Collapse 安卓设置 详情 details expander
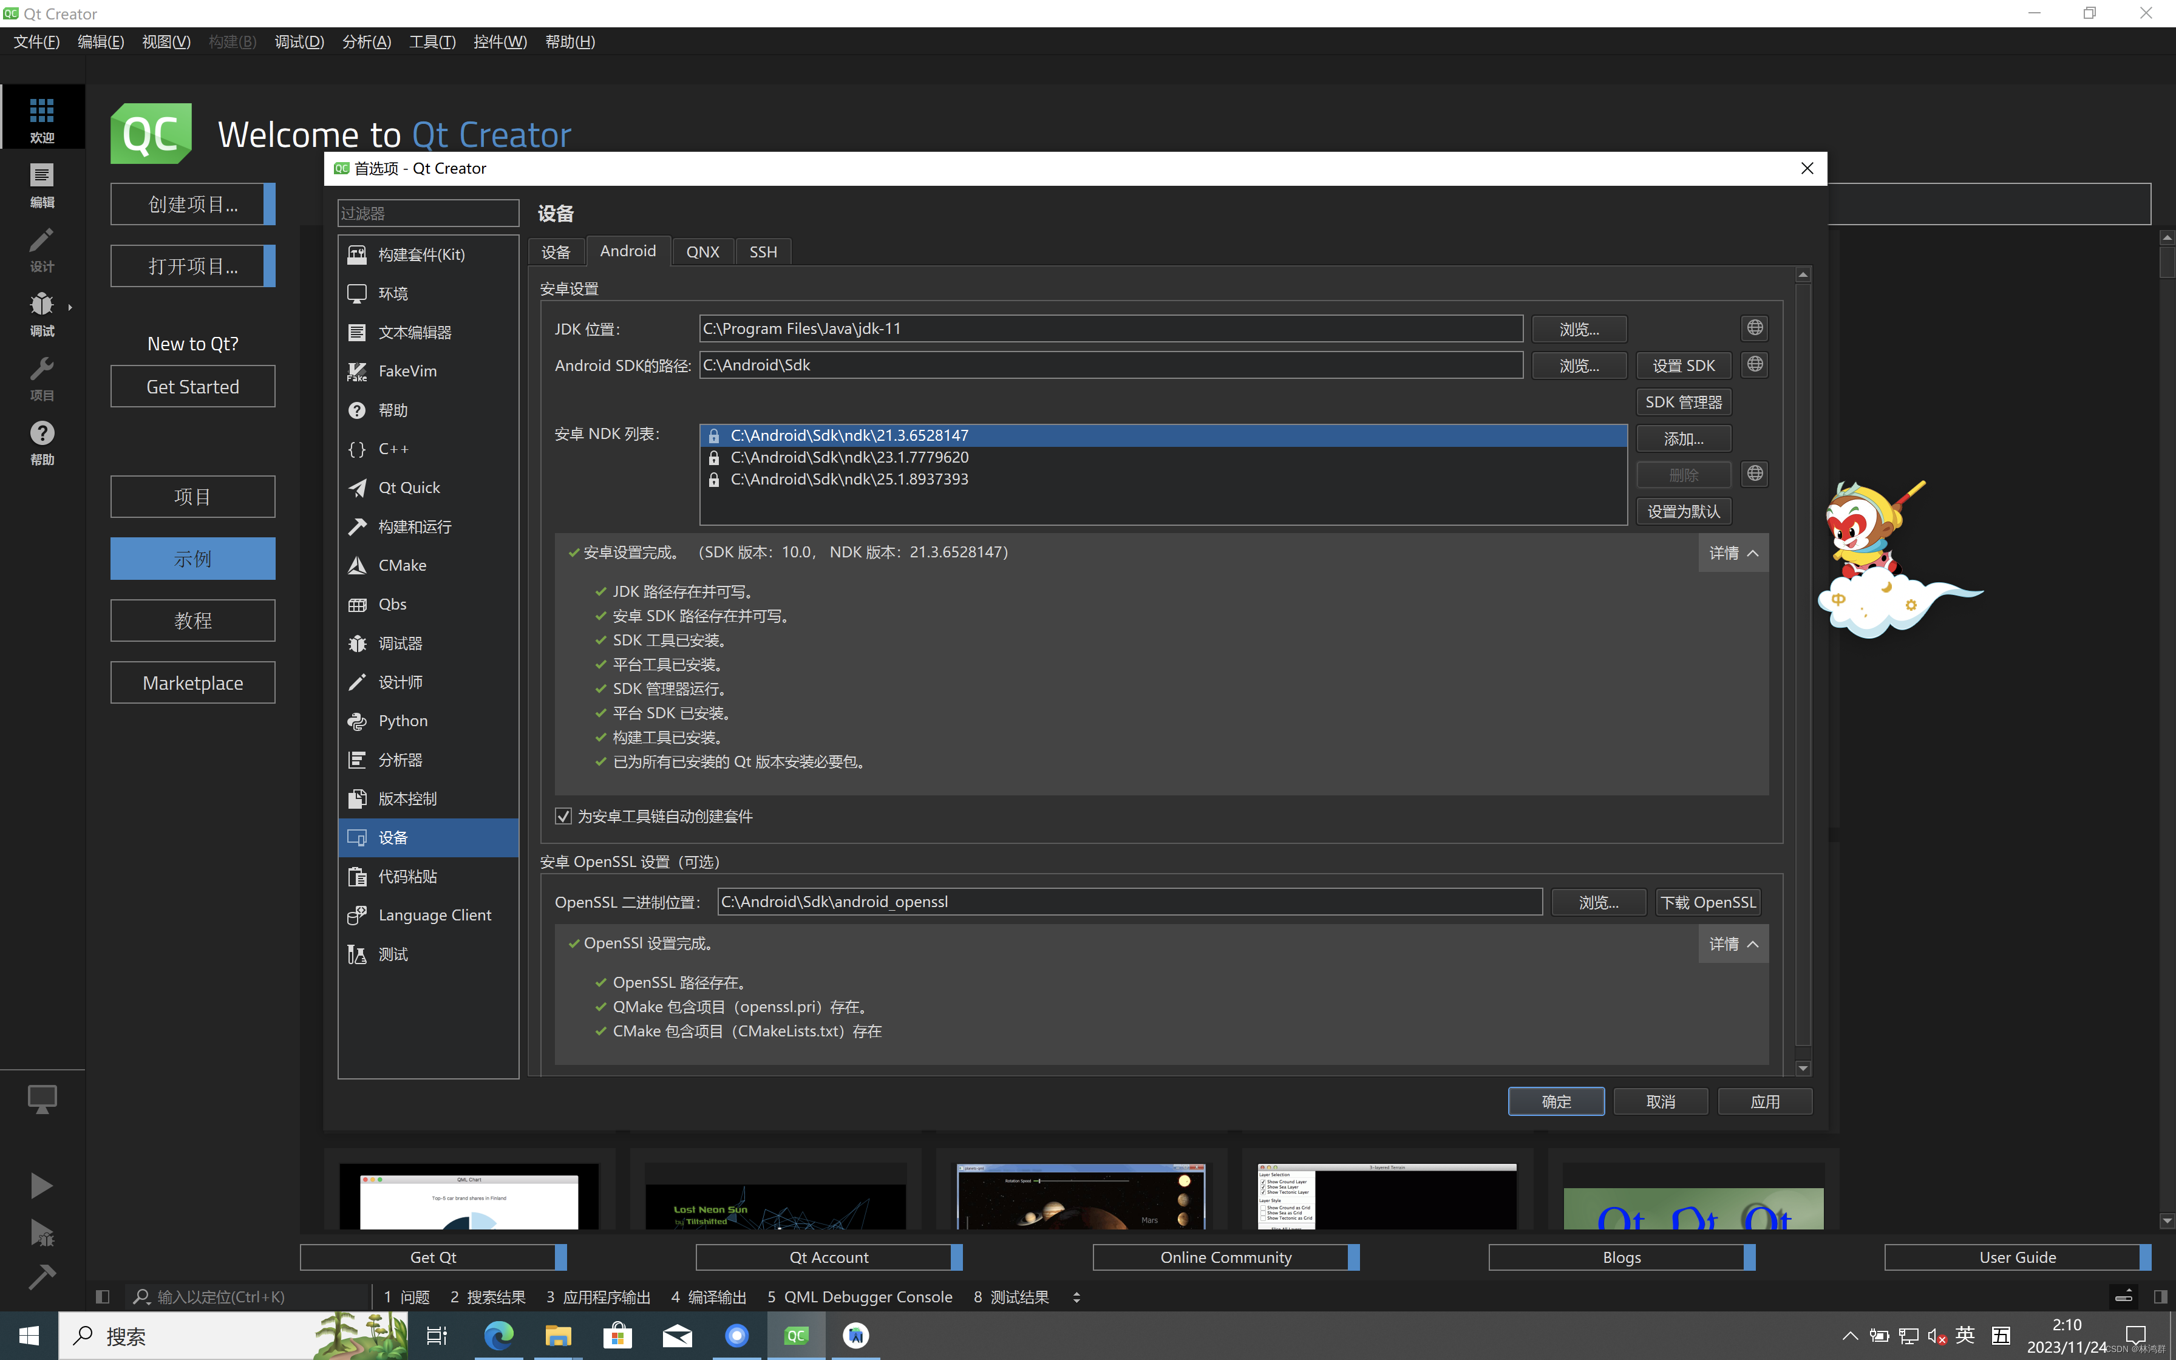This screenshot has width=2176, height=1360. pyautogui.click(x=1733, y=552)
